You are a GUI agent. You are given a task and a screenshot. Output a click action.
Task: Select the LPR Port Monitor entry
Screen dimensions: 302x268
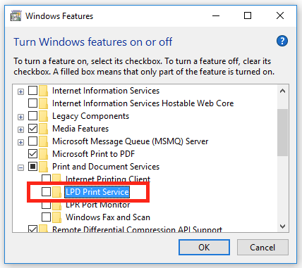(x=97, y=205)
